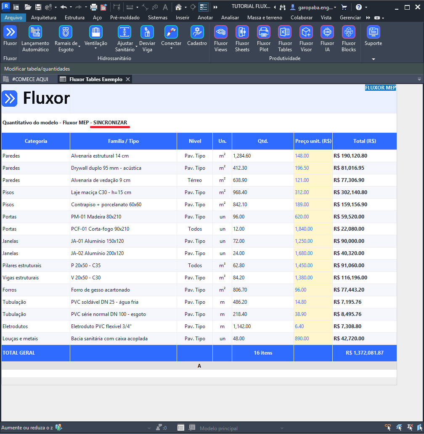Screen dimensions: 424x434
Task: Open the default 3D view house icon
Action: pos(178,7)
